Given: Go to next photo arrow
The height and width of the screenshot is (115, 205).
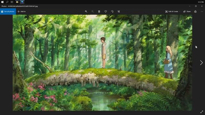Looking at the screenshot, I should [x=201, y=63].
